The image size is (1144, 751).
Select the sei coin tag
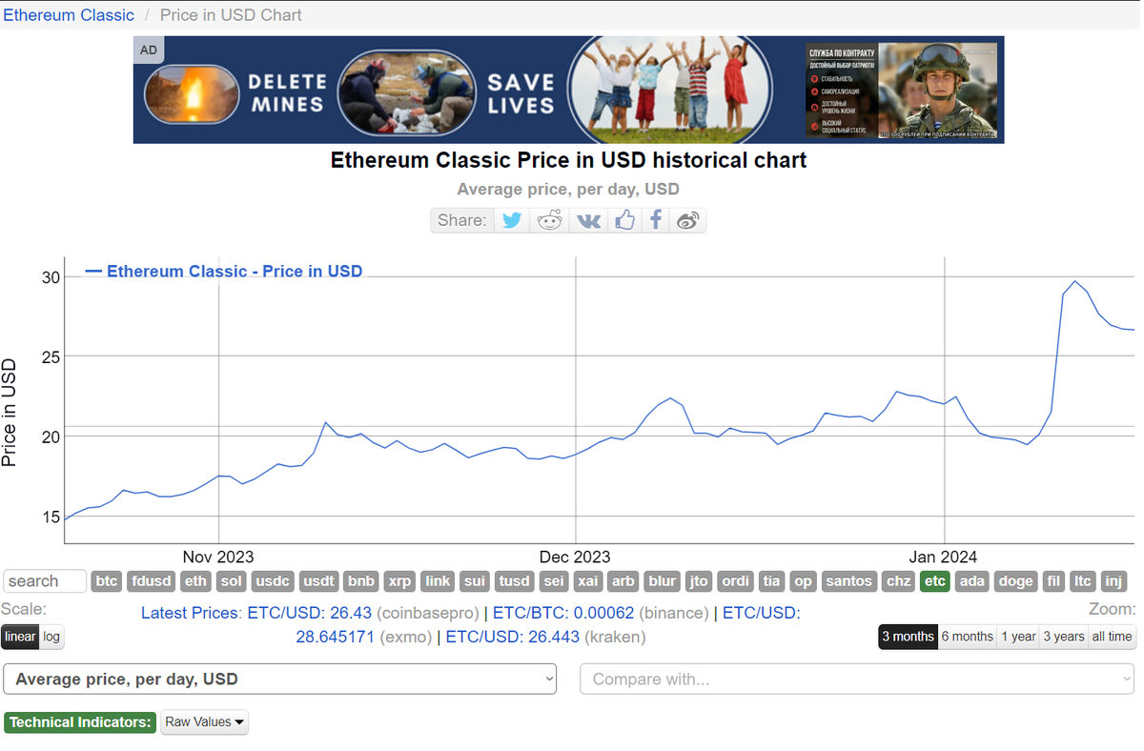click(x=554, y=581)
